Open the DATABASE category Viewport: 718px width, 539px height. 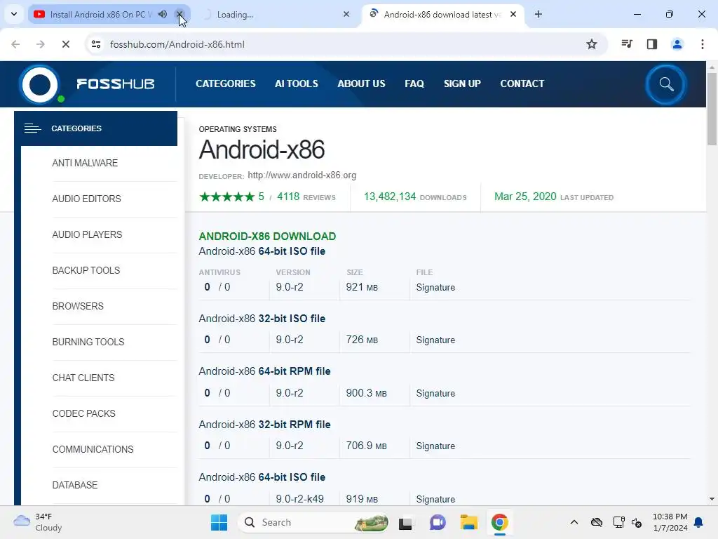pos(74,485)
